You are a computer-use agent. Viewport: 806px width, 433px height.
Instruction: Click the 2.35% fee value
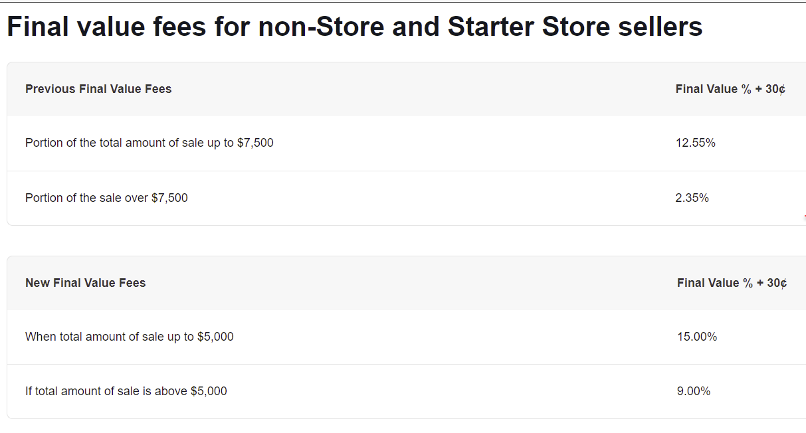pyautogui.click(x=692, y=198)
